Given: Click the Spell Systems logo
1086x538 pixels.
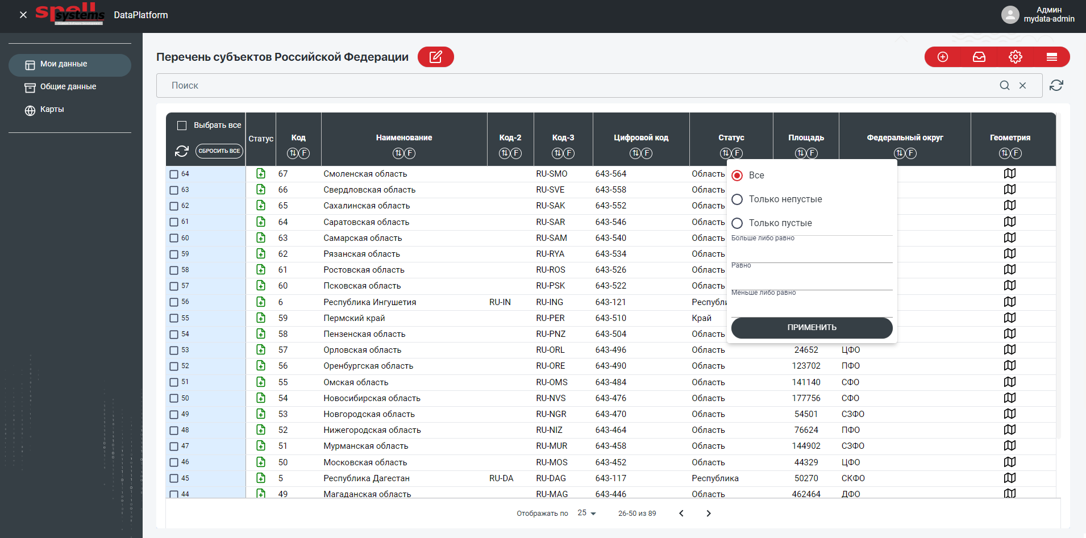Looking at the screenshot, I should (70, 14).
